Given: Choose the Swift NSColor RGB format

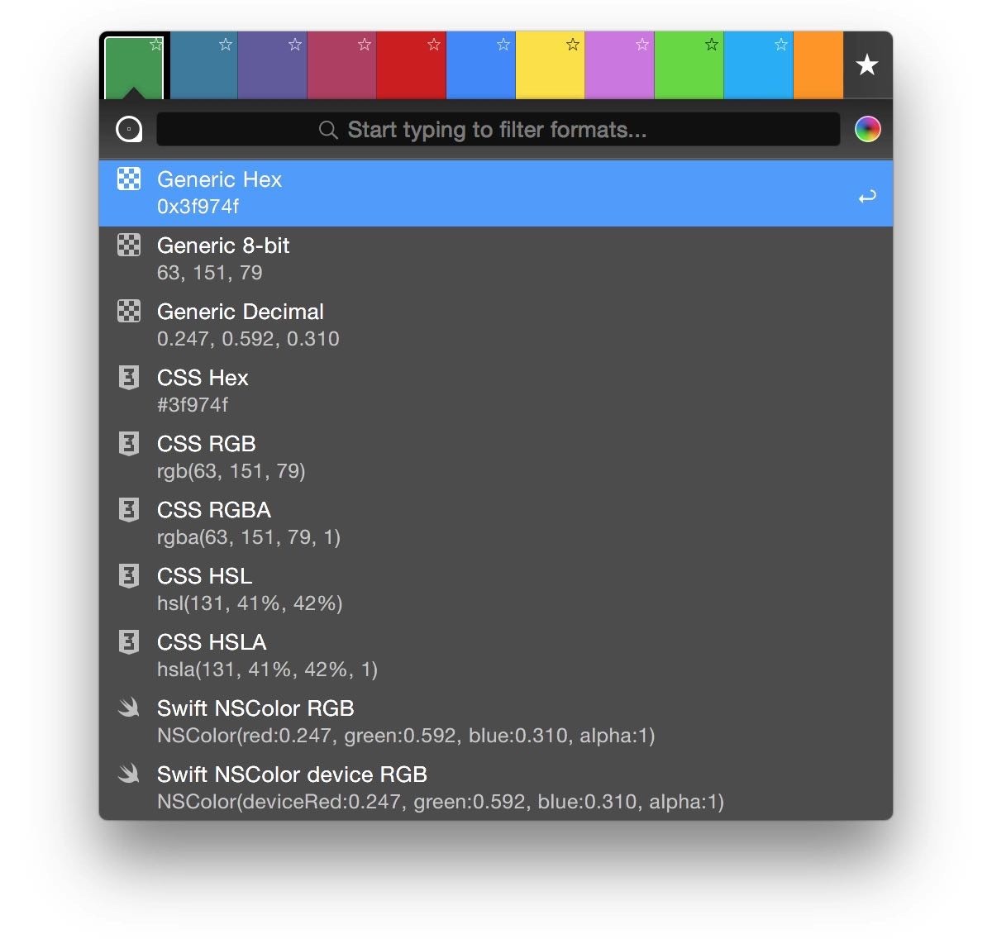Looking at the screenshot, I should tap(496, 722).
